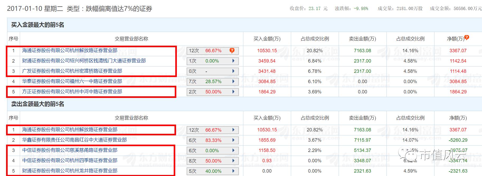Click the volume value 2181.00万股
The width and height of the screenshot is (482, 176).
(x=410, y=8)
